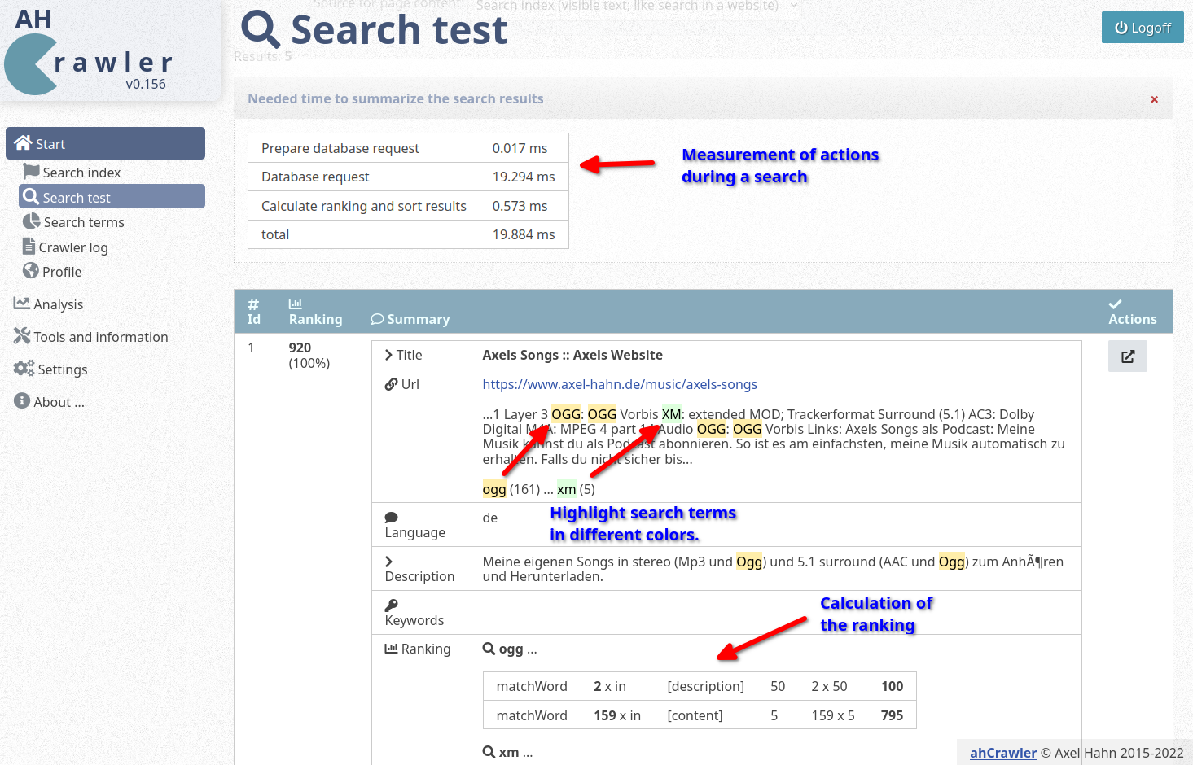Screen dimensions: 1193x765
Task: Click the Url link chain icon
Action: (391, 384)
